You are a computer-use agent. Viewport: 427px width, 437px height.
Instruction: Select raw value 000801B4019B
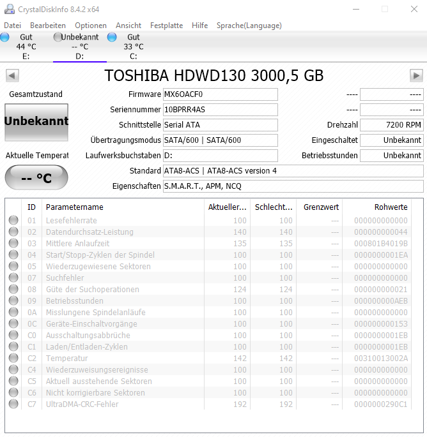coord(381,243)
